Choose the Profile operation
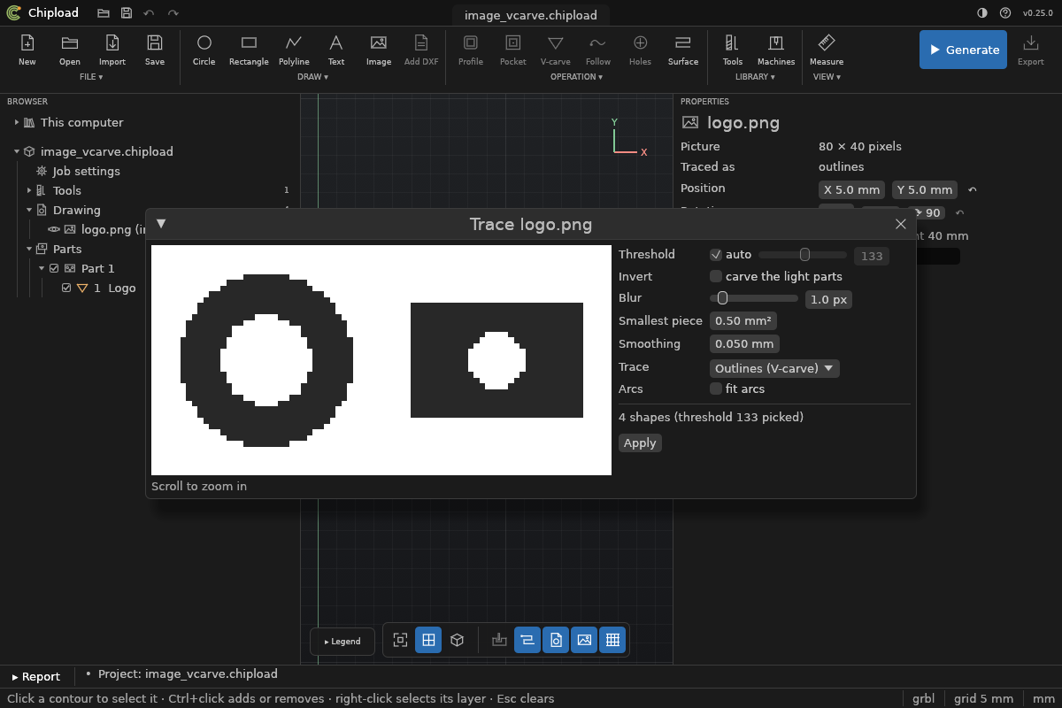Image resolution: width=1062 pixels, height=708 pixels. 471,50
